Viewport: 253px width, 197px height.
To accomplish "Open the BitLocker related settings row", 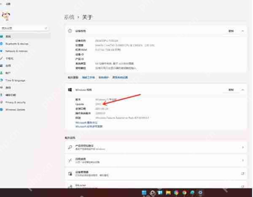I will click(x=156, y=185).
